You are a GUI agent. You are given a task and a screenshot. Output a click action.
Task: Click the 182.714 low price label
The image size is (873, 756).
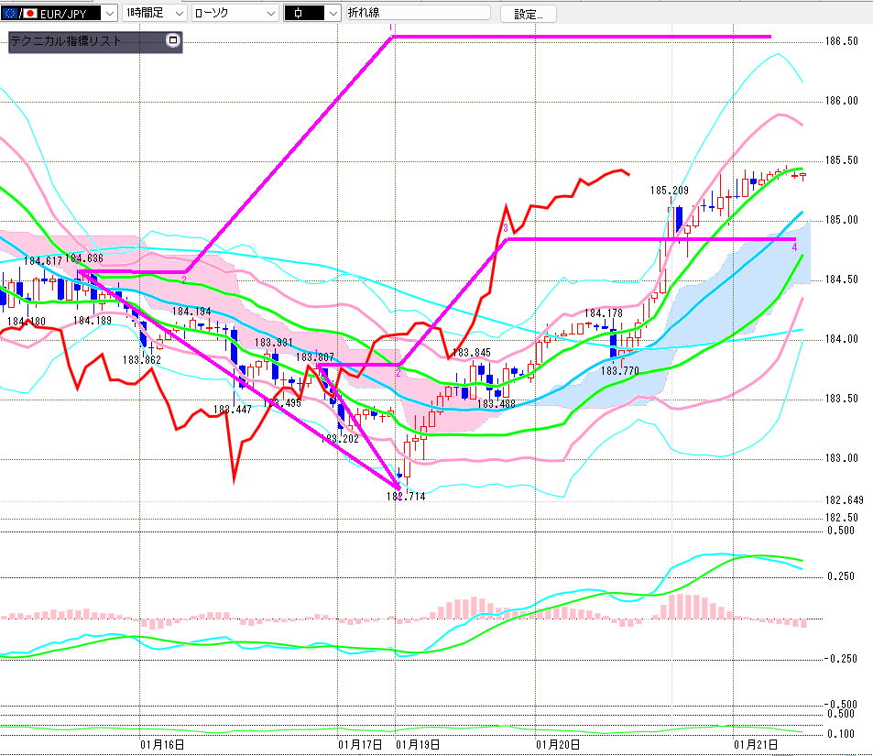pos(406,496)
